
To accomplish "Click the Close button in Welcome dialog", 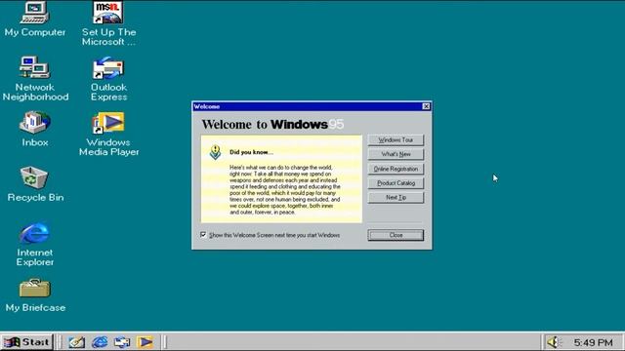I will 396,235.
